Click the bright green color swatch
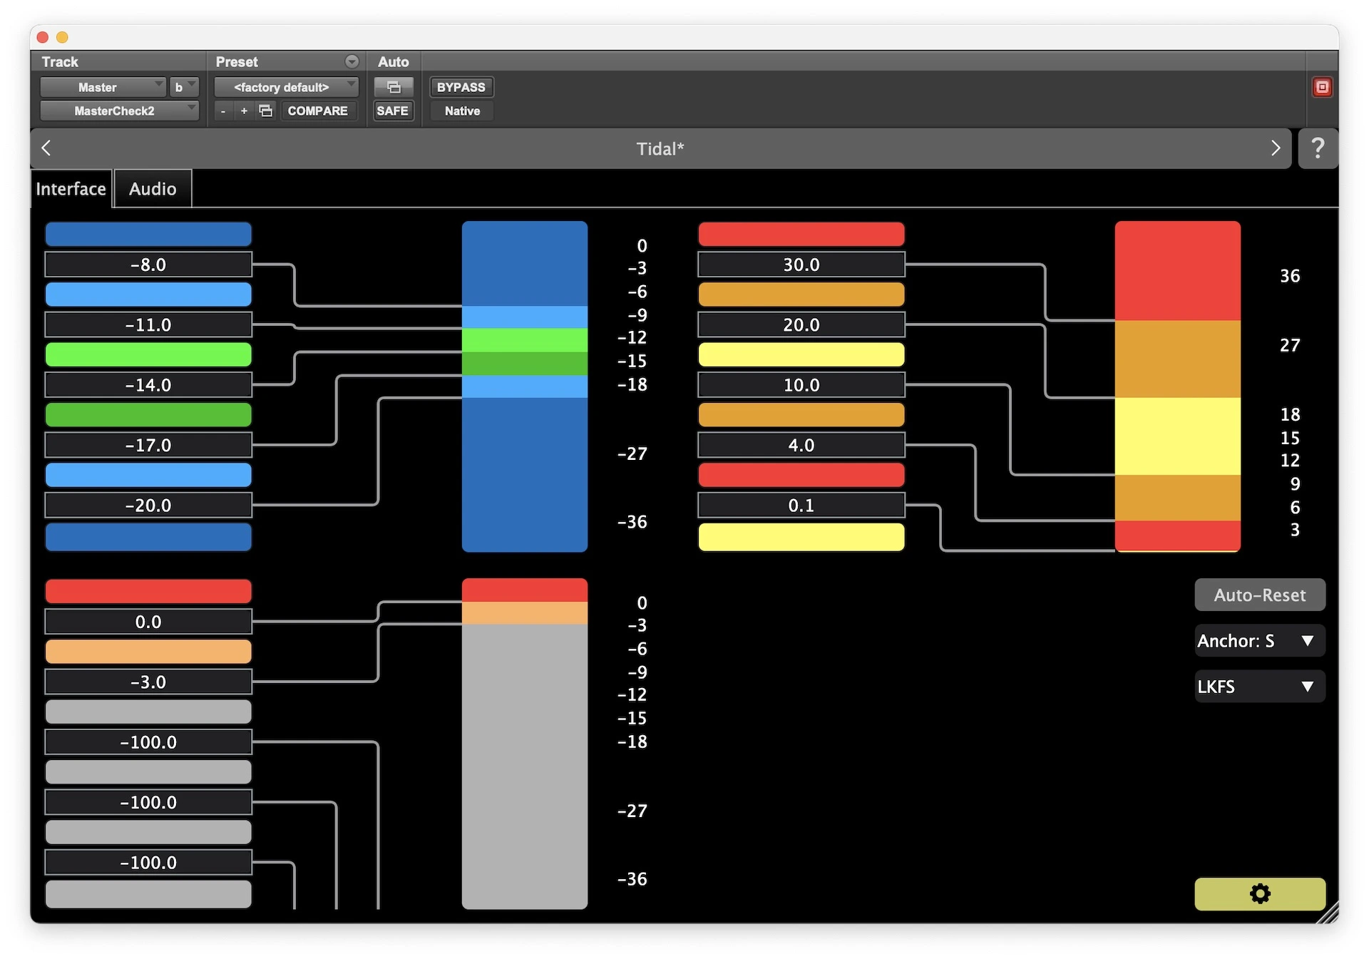The height and width of the screenshot is (959, 1369). pyautogui.click(x=148, y=354)
